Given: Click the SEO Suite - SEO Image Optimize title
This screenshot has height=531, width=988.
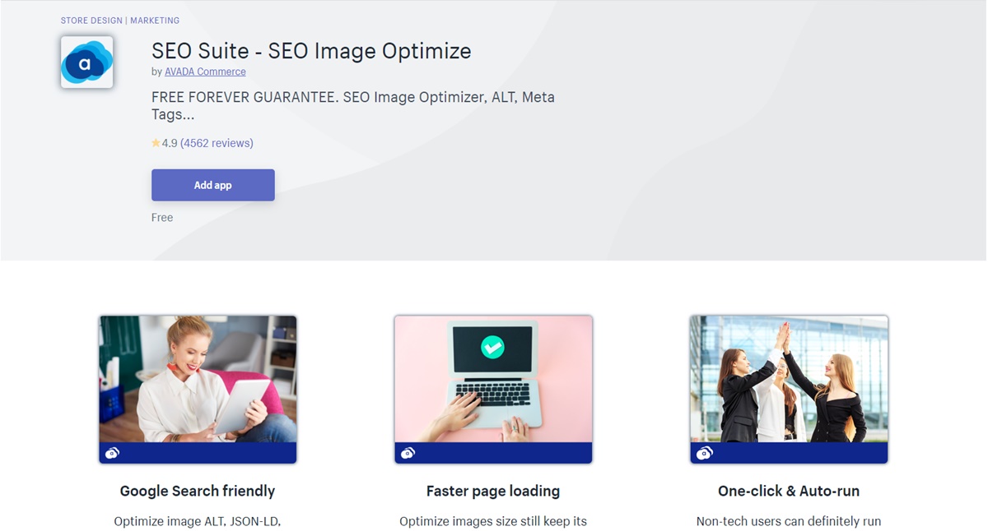Looking at the screenshot, I should pyautogui.click(x=311, y=51).
